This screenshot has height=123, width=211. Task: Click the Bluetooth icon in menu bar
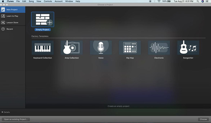155,1
